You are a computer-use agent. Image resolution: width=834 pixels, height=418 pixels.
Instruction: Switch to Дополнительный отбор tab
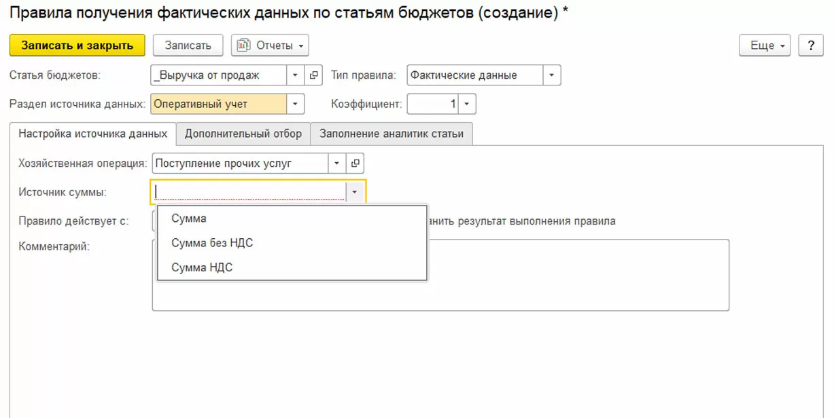pos(243,134)
